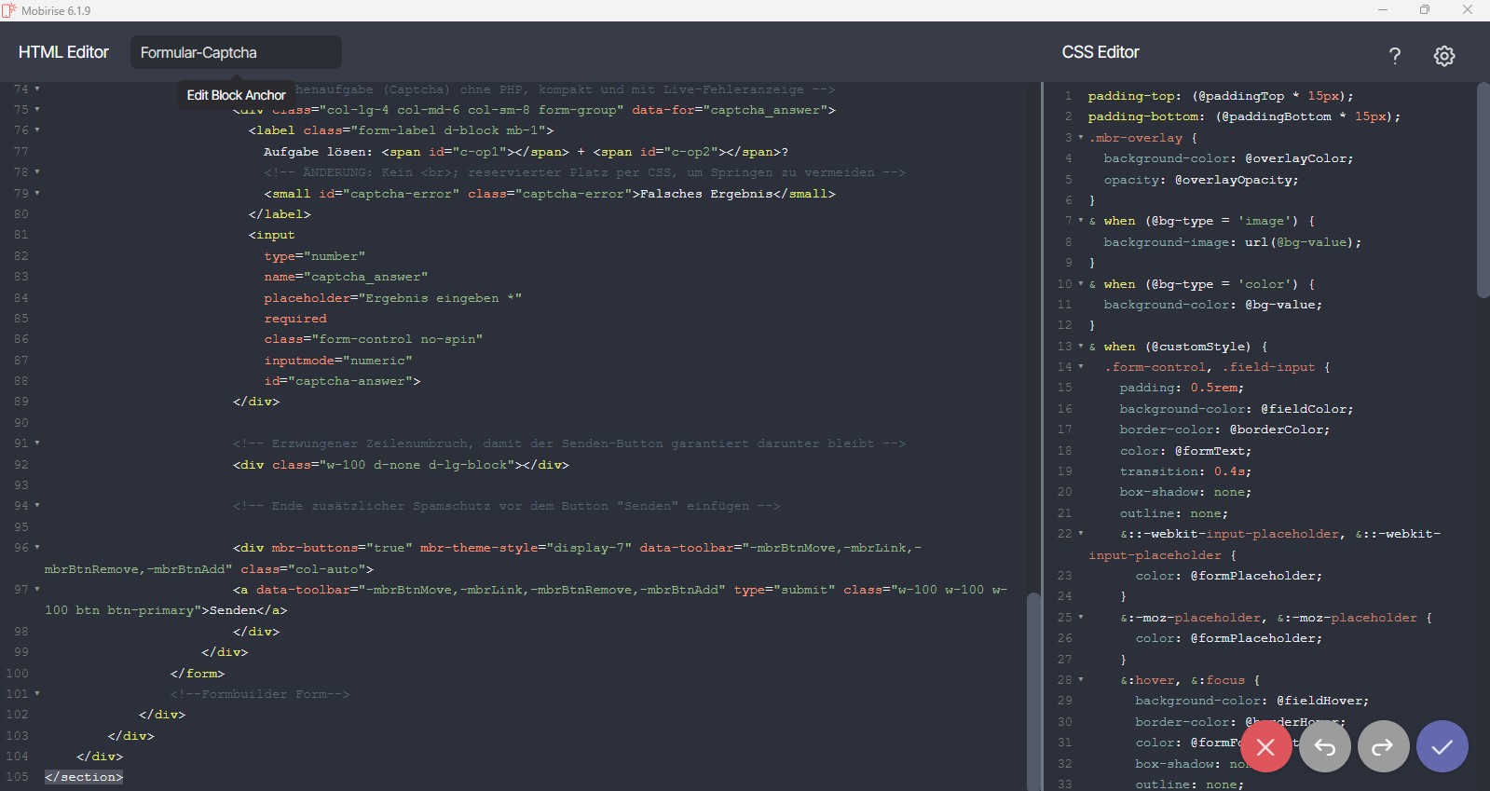Redo the edit with the forward arrow
The image size is (1490, 791).
(x=1384, y=746)
